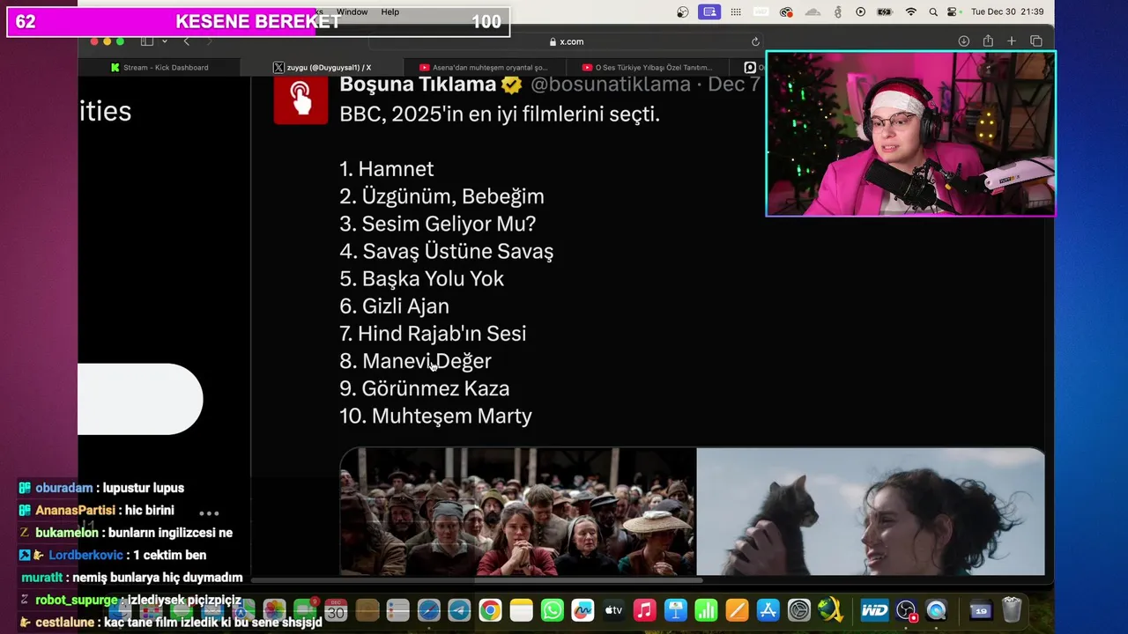Open the Window menu
The height and width of the screenshot is (634, 1128).
[x=352, y=12]
